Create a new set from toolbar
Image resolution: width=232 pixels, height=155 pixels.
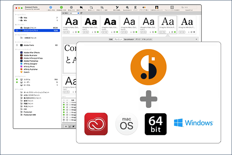click(91, 7)
